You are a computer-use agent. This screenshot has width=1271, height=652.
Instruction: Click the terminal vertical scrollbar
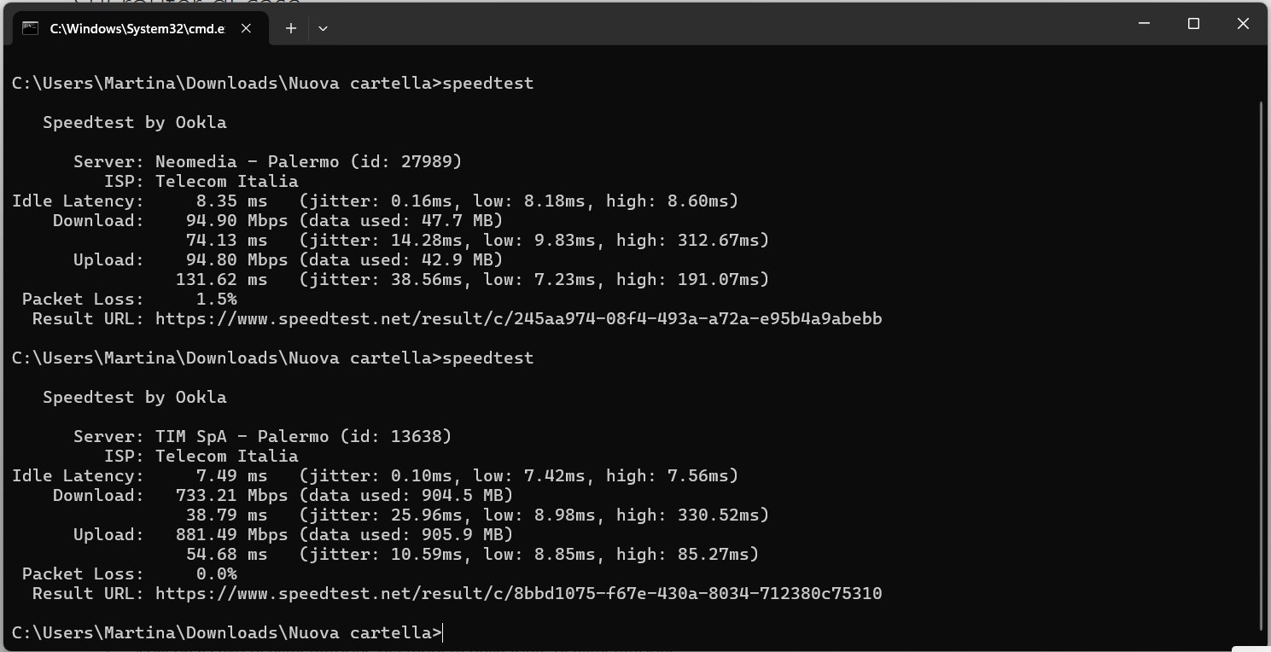click(x=1262, y=363)
